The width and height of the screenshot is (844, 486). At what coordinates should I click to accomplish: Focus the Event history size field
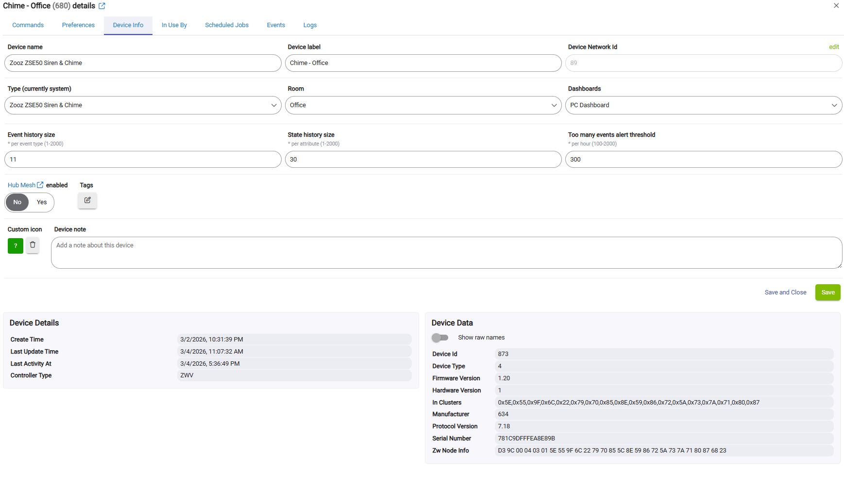coord(143,160)
